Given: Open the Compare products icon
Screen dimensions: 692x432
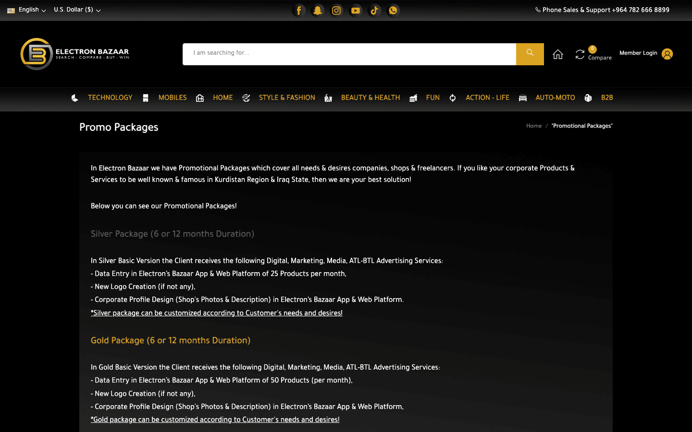Looking at the screenshot, I should (x=580, y=54).
